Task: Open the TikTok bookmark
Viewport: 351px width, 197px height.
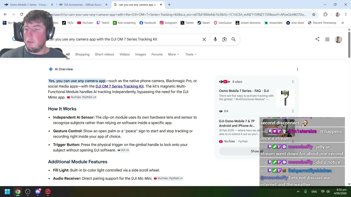Action: tap(68, 23)
